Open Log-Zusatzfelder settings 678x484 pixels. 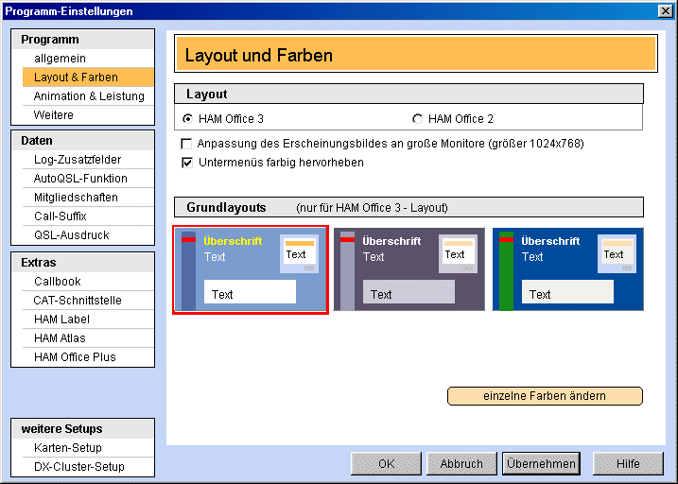point(88,160)
